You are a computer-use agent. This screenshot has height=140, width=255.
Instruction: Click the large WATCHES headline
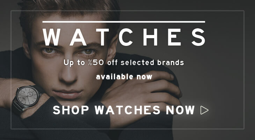pyautogui.click(x=124, y=37)
